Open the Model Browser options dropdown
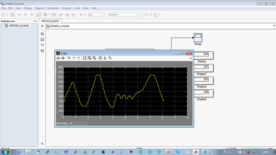This screenshot has height=155, width=276. [x=35, y=21]
